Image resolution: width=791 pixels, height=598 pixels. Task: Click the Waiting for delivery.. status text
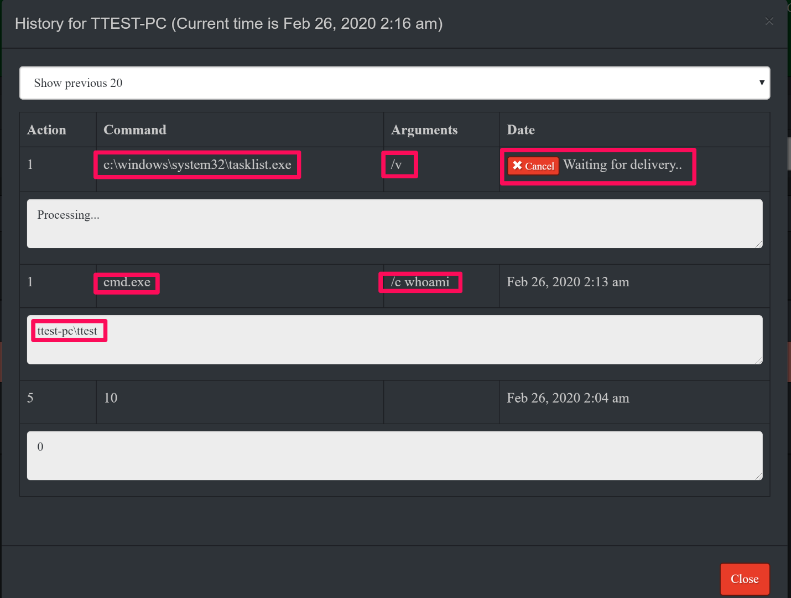(x=622, y=165)
